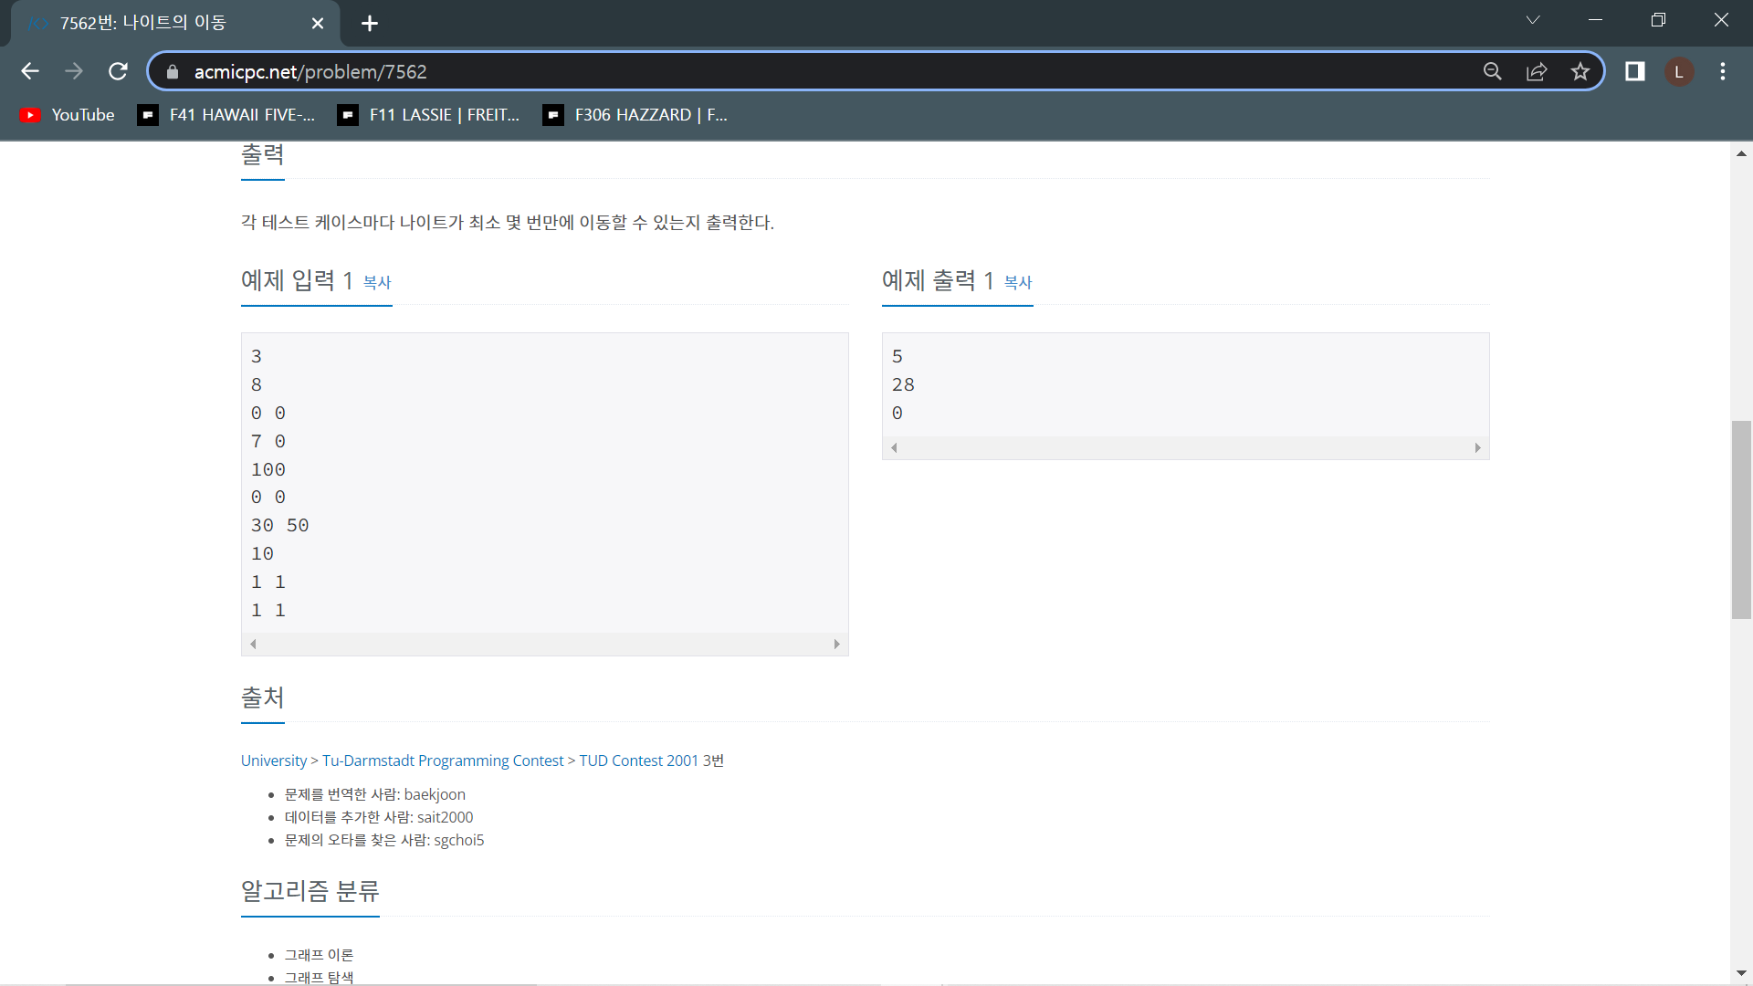Open TUD Contest 2001 link
This screenshot has height=986, width=1753.
[638, 760]
